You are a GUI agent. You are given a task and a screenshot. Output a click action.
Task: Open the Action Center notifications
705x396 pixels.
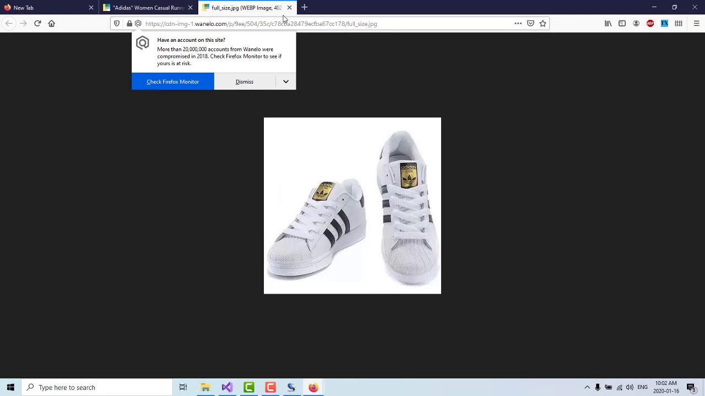click(x=691, y=387)
